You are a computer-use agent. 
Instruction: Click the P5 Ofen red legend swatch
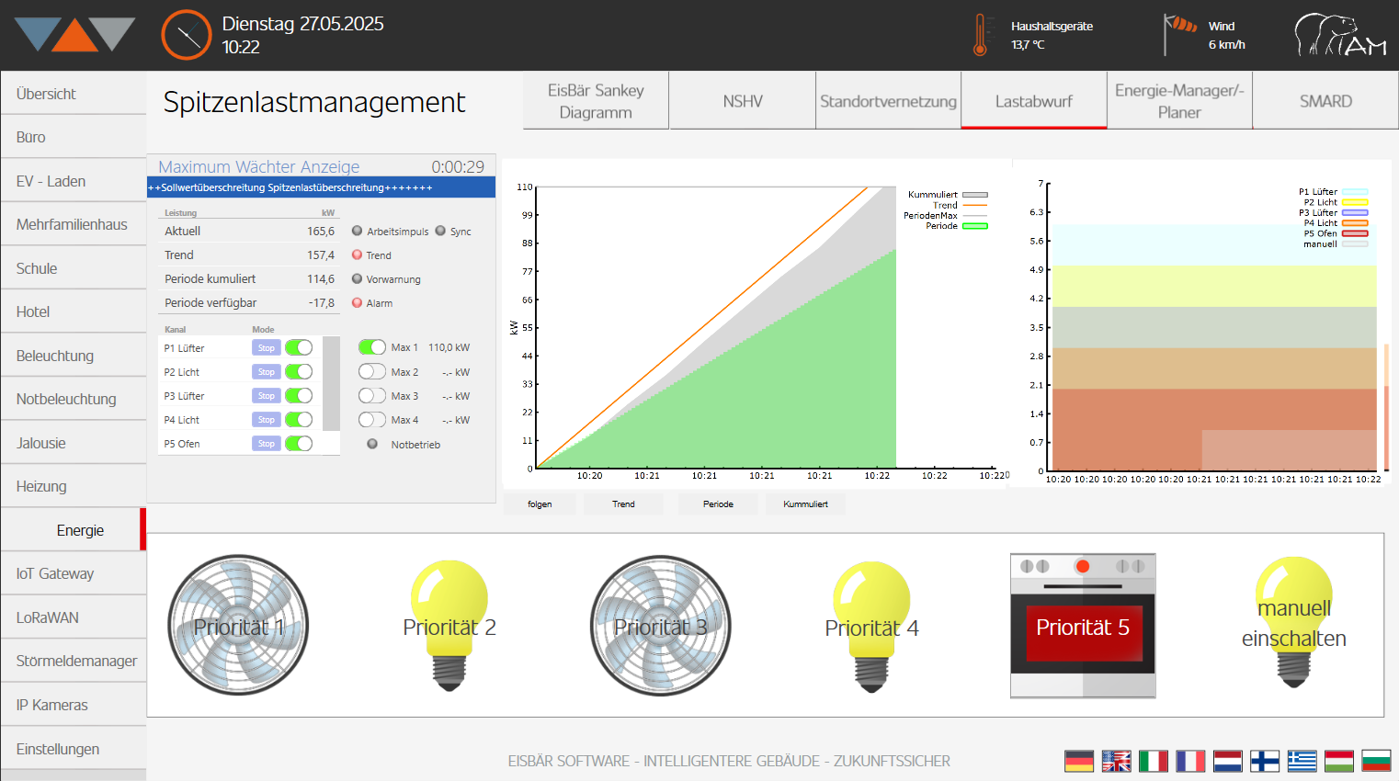[1355, 233]
